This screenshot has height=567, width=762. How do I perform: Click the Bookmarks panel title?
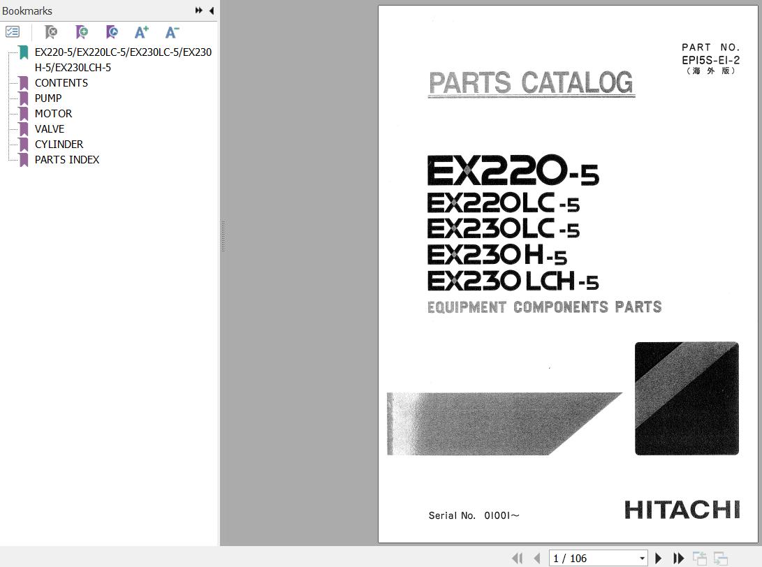coord(27,10)
